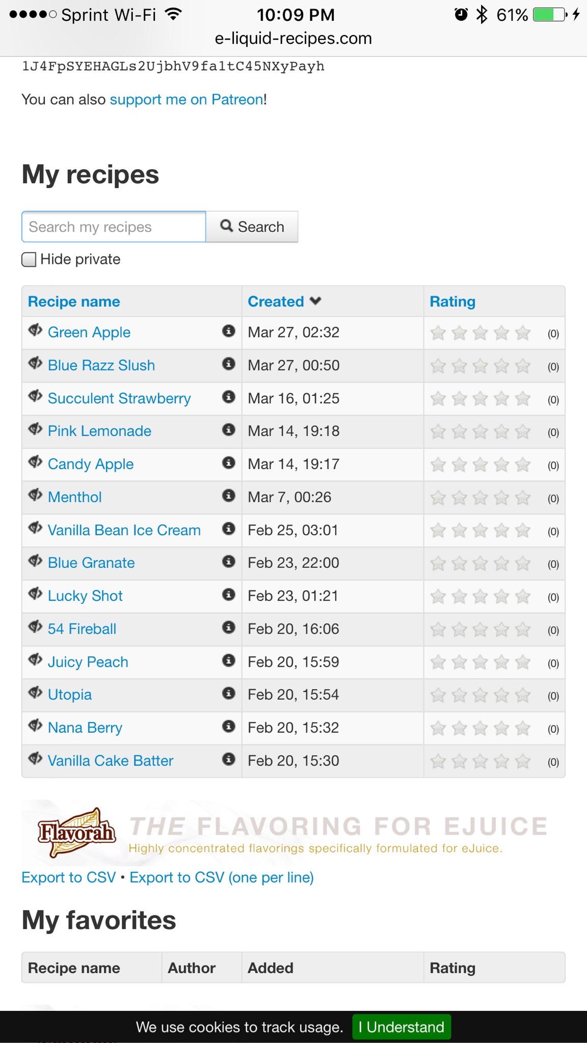The width and height of the screenshot is (587, 1043).
Task: Click the Search button
Action: (x=252, y=227)
